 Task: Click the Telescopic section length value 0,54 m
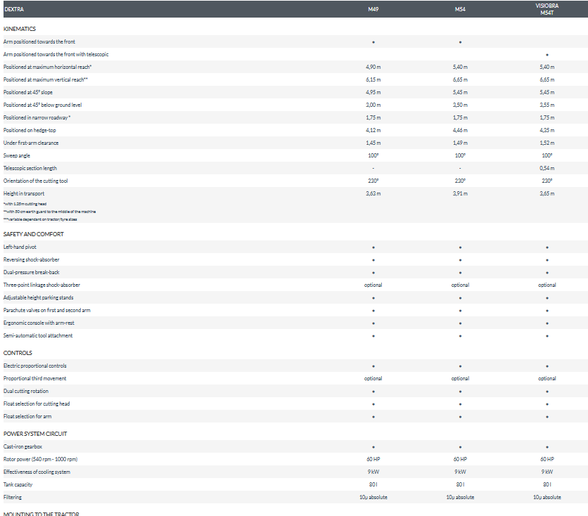[x=547, y=168]
